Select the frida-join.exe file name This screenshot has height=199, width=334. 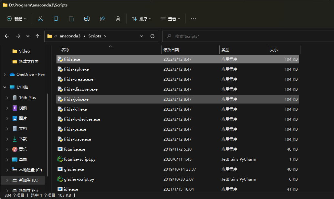[76, 99]
